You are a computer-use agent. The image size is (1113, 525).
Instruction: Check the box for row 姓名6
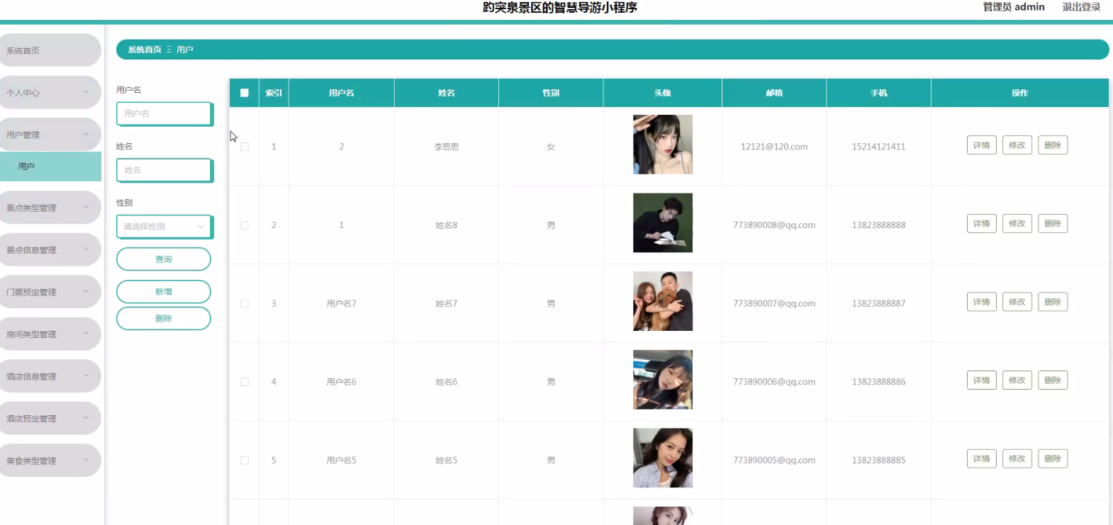[245, 382]
